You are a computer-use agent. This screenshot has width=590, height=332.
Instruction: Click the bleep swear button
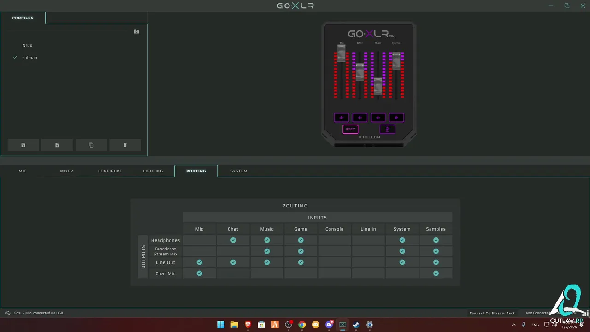click(351, 129)
